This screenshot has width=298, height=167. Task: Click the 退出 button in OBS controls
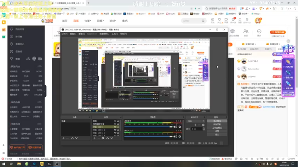click(217, 134)
